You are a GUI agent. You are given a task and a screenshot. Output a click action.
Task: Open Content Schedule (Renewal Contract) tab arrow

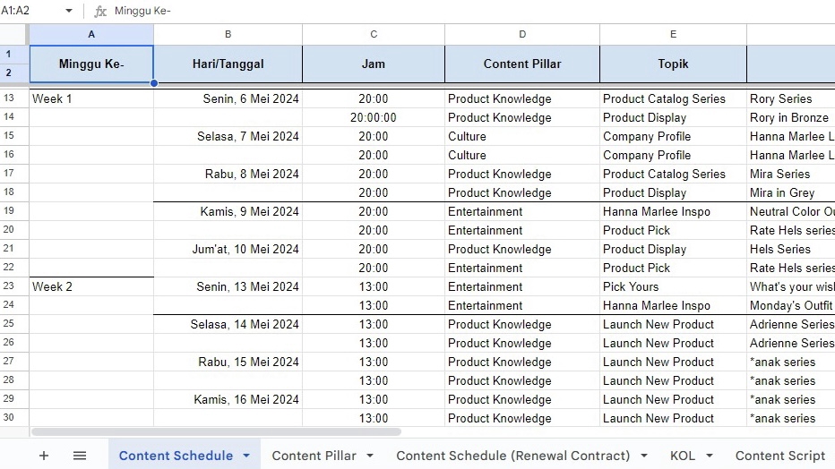(x=644, y=456)
